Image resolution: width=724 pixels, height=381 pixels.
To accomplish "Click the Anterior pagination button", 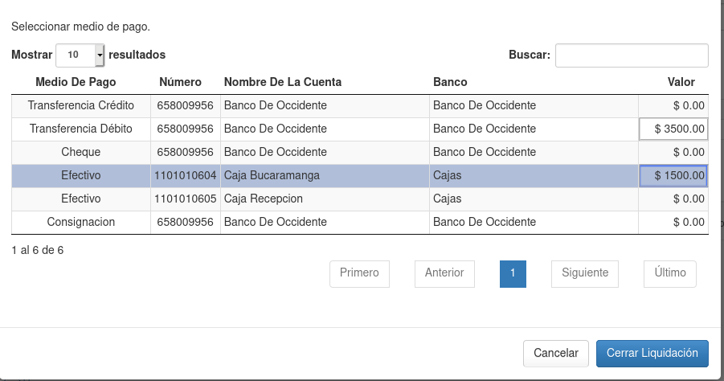I will (x=444, y=273).
